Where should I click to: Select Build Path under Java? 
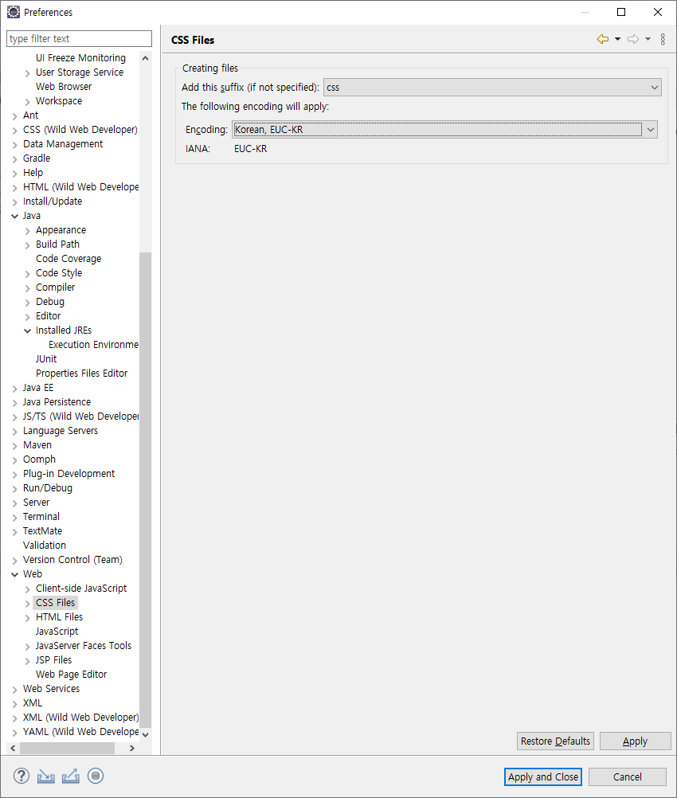click(57, 244)
